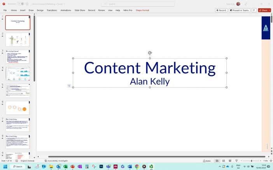This screenshot has width=273, height=170.
Task: Open Word from the taskbar
Action: 130,167
